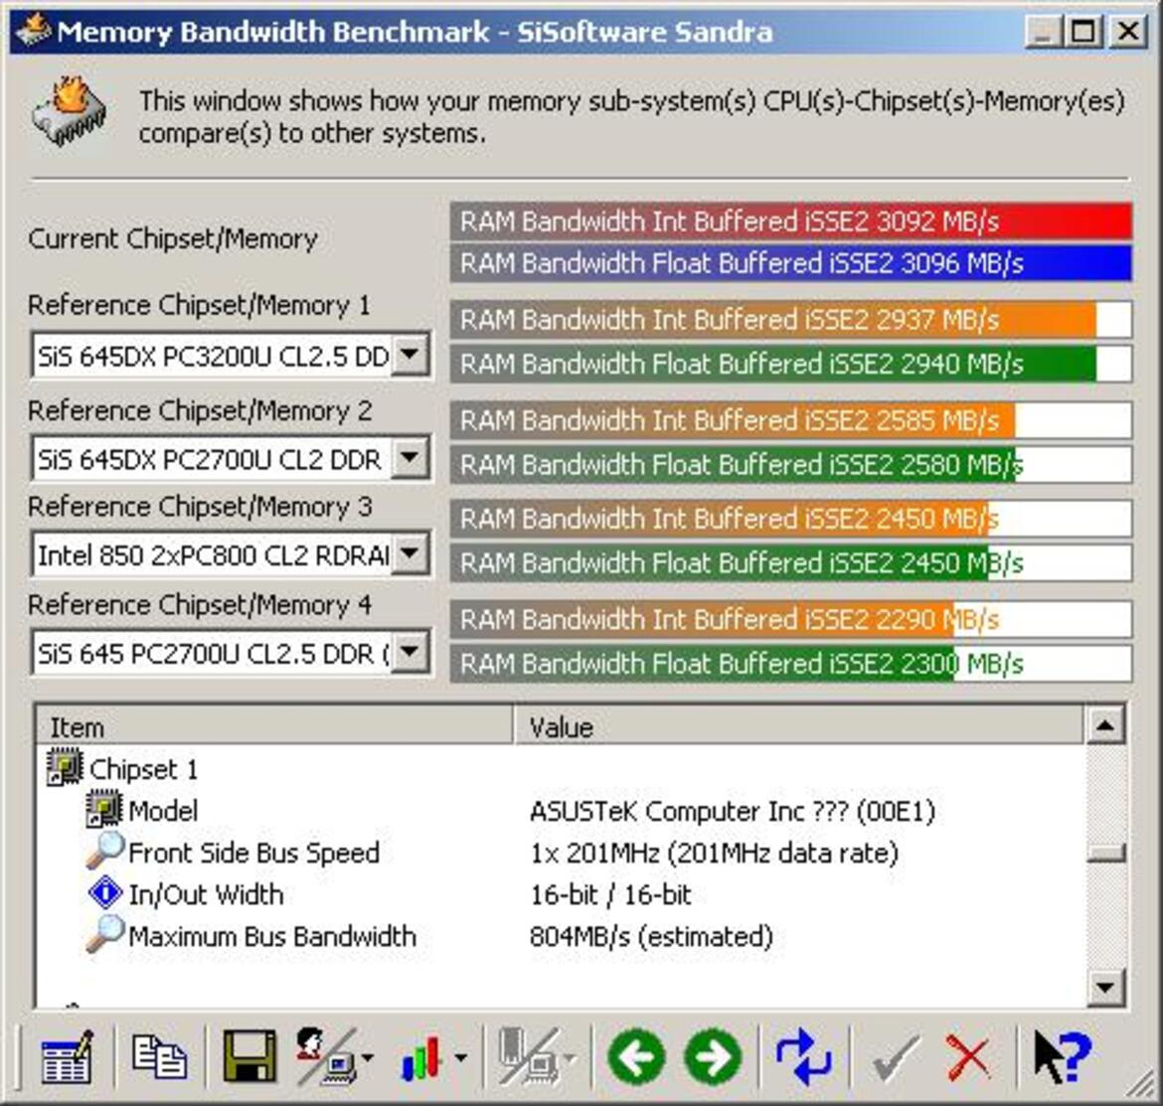Click the orange Int Buffered 2937 MB/s bar
This screenshot has height=1106, width=1163.
[790, 320]
